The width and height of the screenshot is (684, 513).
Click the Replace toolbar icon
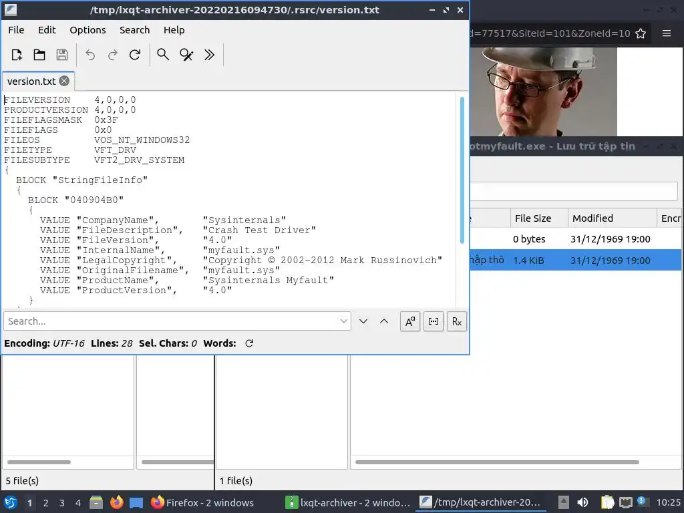pyautogui.click(x=186, y=55)
